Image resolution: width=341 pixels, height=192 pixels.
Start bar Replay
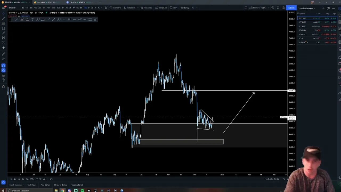click(185, 8)
